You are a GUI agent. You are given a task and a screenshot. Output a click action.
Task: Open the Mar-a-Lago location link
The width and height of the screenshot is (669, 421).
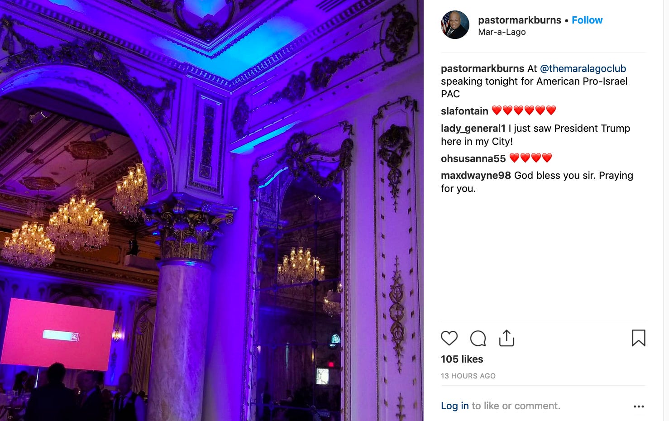click(502, 32)
